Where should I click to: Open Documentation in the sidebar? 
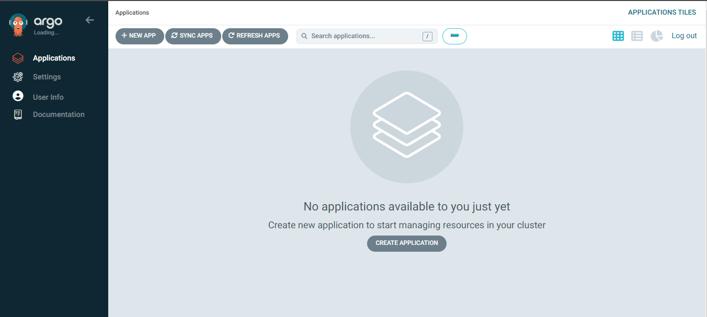pyautogui.click(x=59, y=114)
